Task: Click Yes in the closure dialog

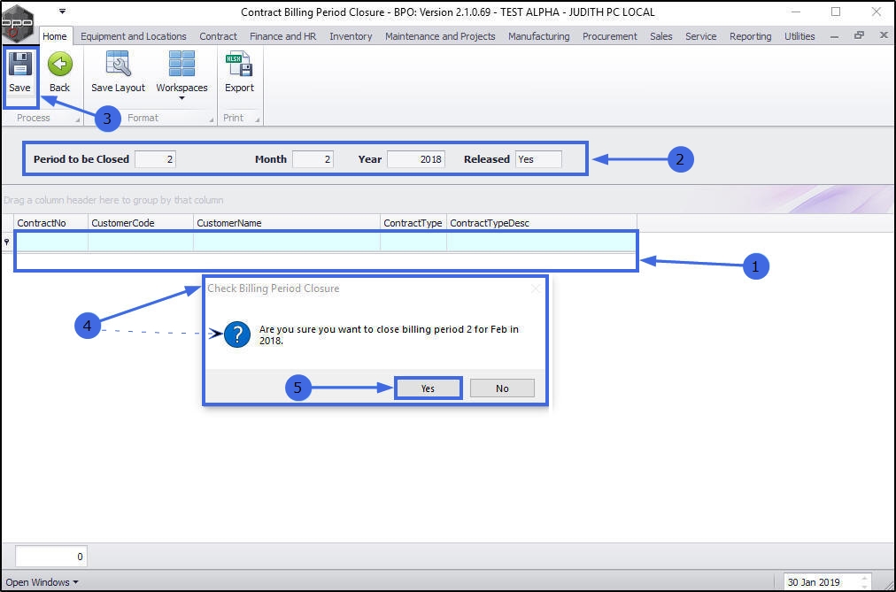Action: click(x=428, y=388)
